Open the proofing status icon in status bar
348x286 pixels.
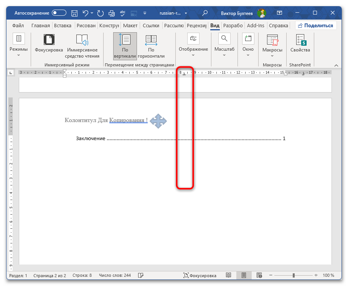(141, 275)
